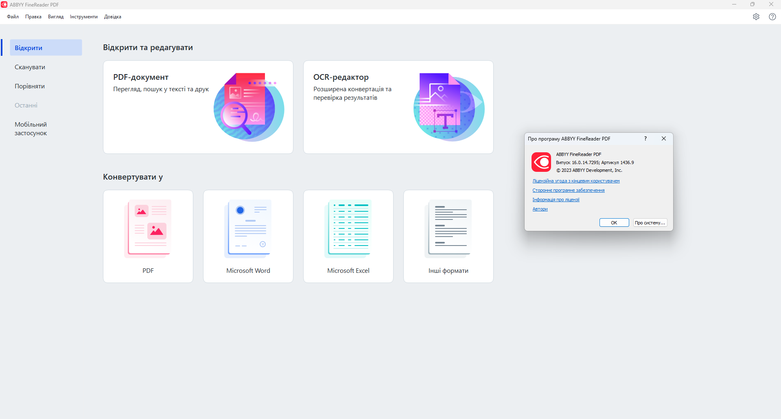Click the OCR-редактор illustration icon
Viewport: 781px width, 419px height.
448,107
